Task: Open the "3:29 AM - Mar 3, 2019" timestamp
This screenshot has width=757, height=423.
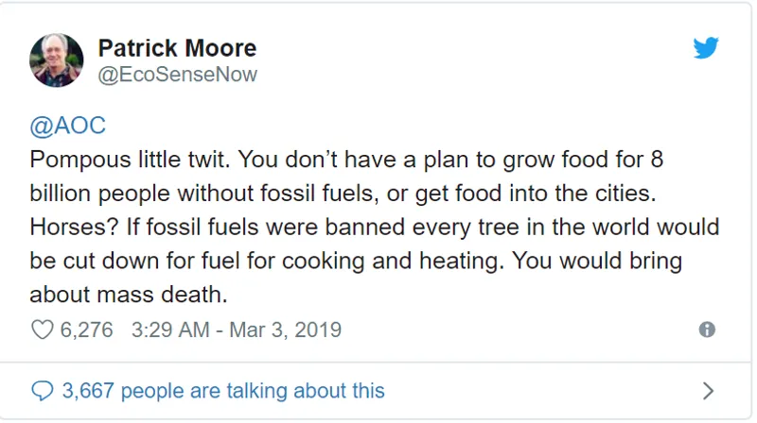Action: [x=238, y=330]
